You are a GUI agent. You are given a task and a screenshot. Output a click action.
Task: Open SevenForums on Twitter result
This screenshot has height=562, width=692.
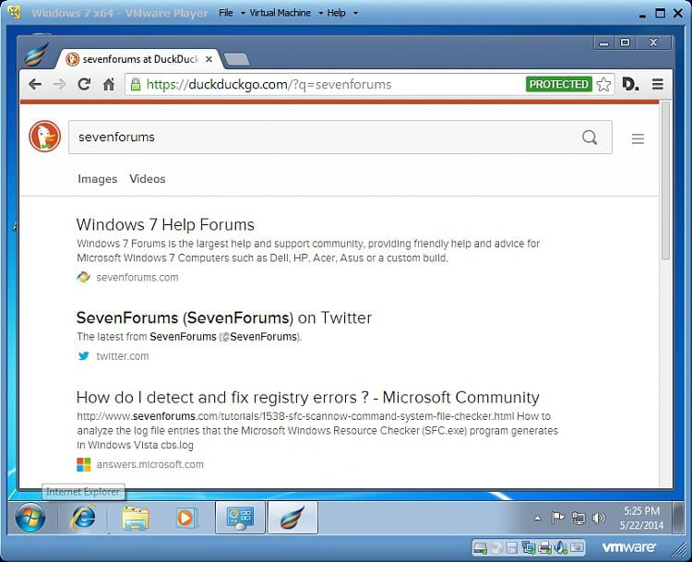coord(224,317)
